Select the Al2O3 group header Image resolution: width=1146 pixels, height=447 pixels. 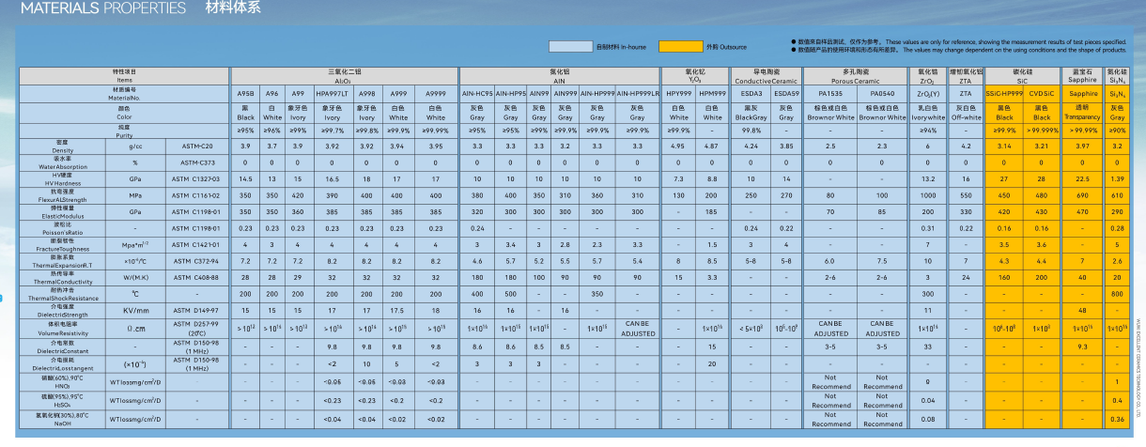click(x=344, y=74)
